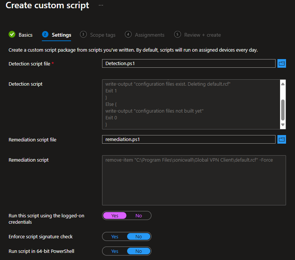Go to the Basics tab
Image resolution: width=295 pixels, height=260 pixels.
point(25,35)
